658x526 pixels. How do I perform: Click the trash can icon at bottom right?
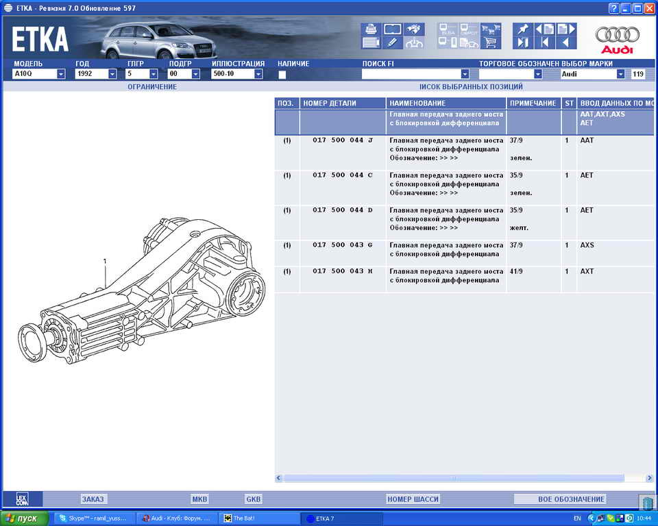(x=647, y=502)
